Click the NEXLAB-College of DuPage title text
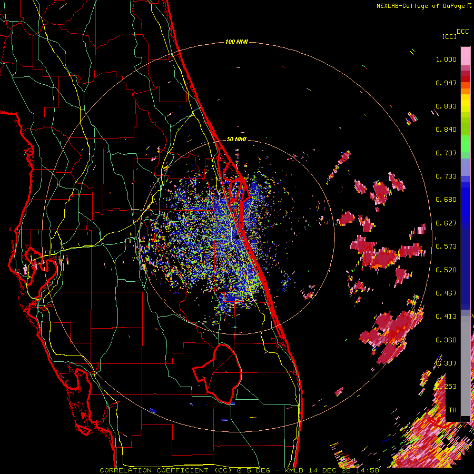This screenshot has height=474, width=474. 421,6
